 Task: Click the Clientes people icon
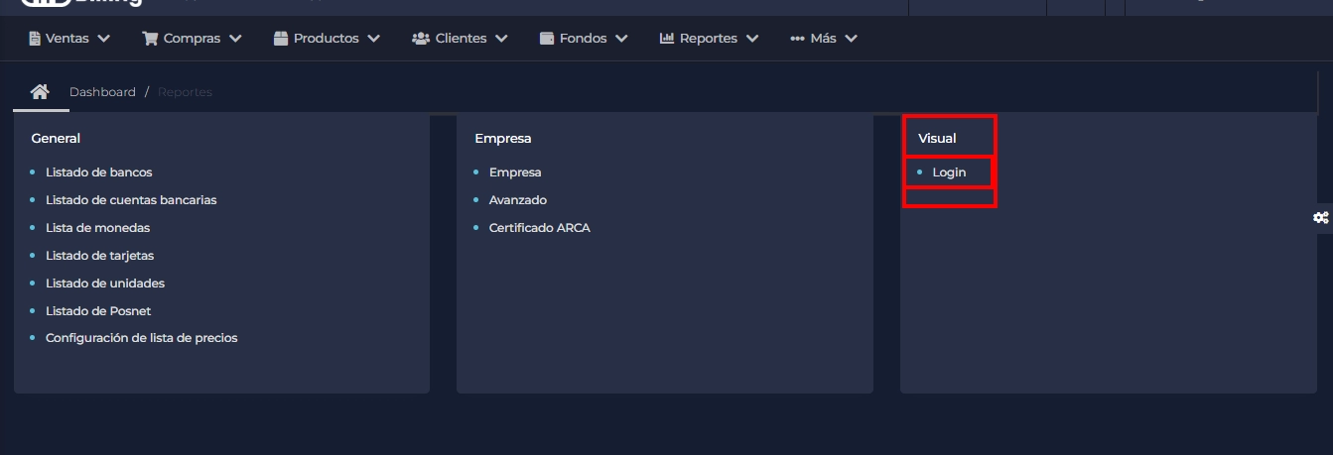coord(421,39)
